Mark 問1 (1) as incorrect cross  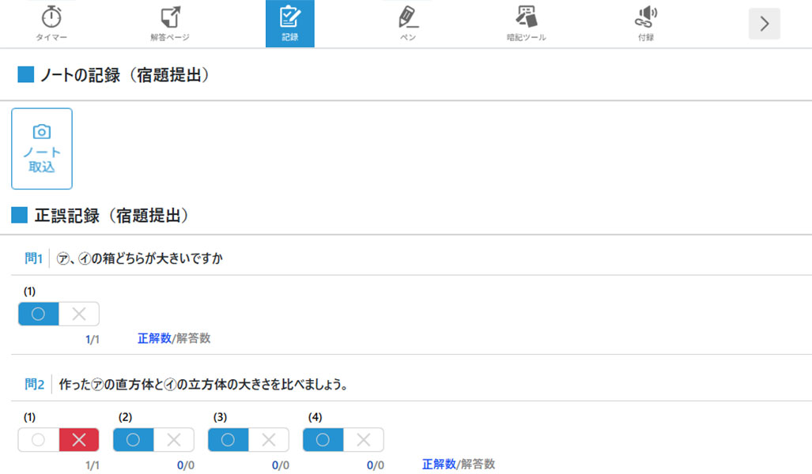click(x=79, y=314)
